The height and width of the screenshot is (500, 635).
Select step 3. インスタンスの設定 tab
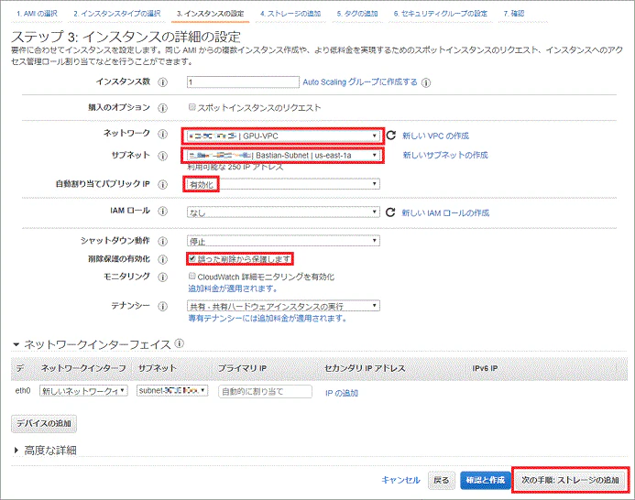210,14
